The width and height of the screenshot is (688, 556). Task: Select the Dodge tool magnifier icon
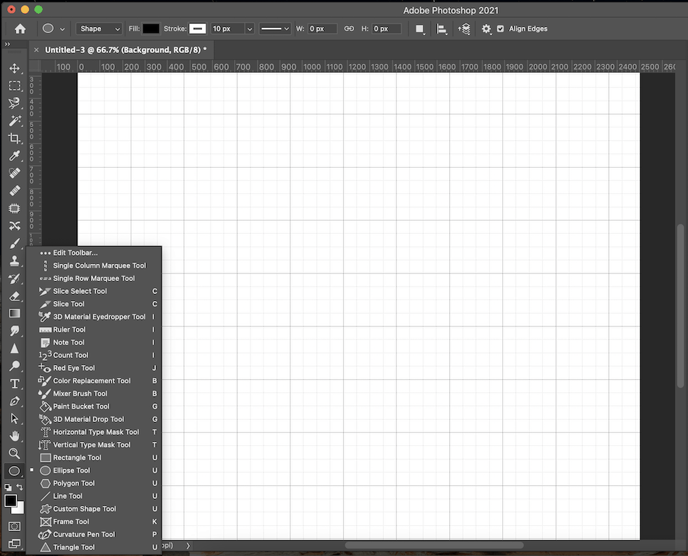click(14, 366)
